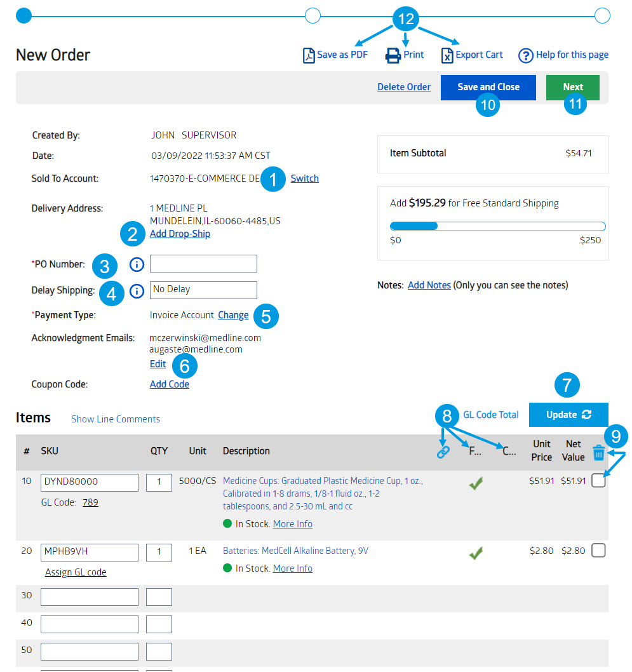632x672 pixels.
Task: Click the empty QTY field on line 40
Action: tap(159, 624)
